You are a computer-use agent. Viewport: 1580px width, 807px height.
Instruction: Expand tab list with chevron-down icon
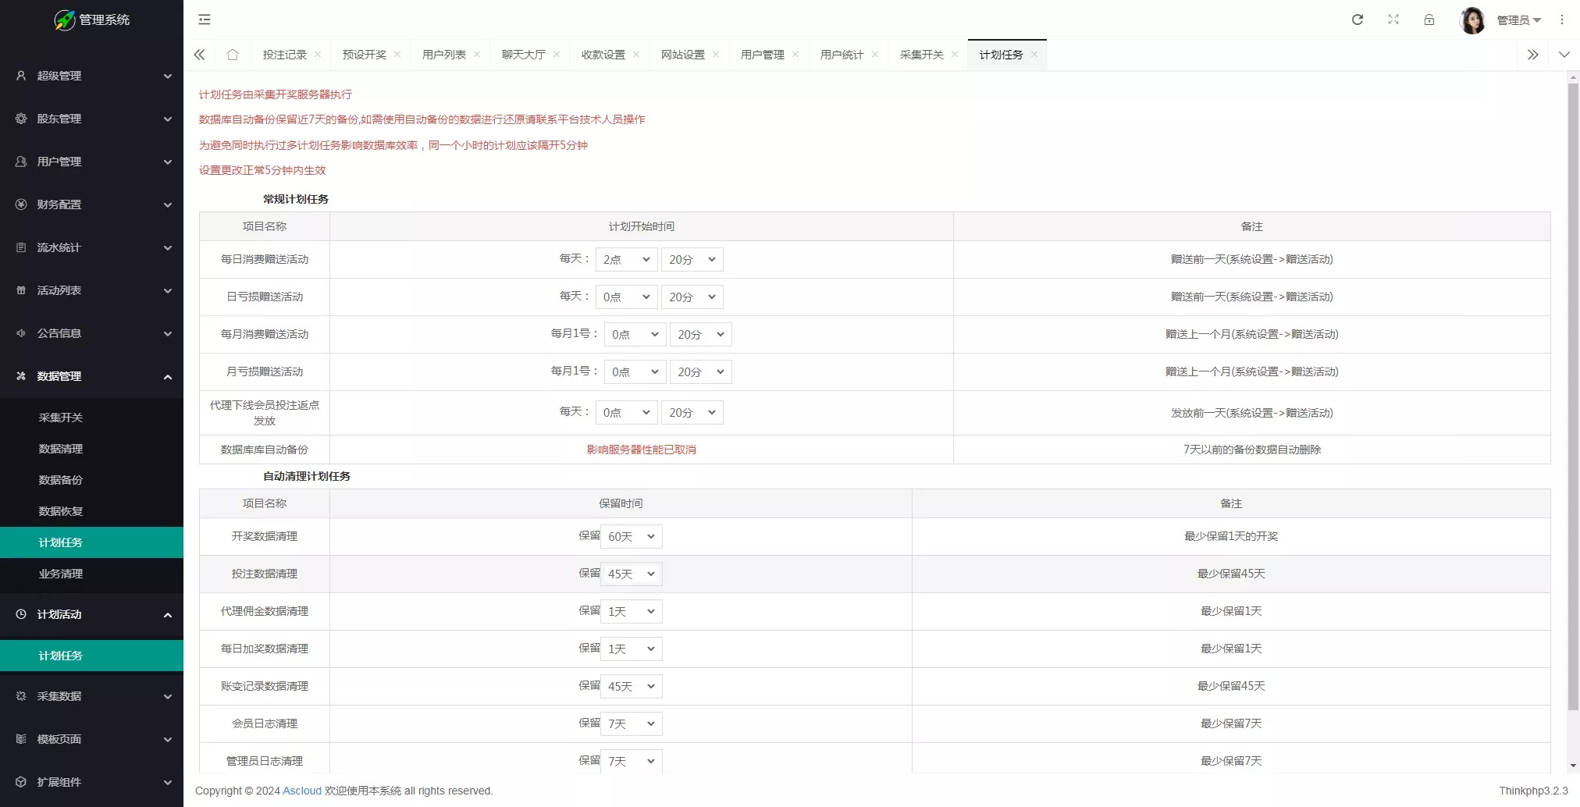coord(1564,55)
